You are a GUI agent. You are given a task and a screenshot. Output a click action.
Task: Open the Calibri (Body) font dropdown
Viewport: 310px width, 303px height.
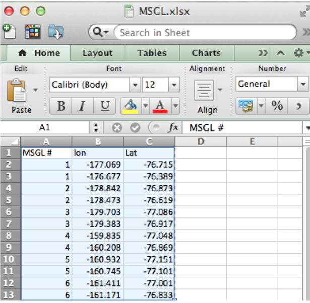coord(135,85)
